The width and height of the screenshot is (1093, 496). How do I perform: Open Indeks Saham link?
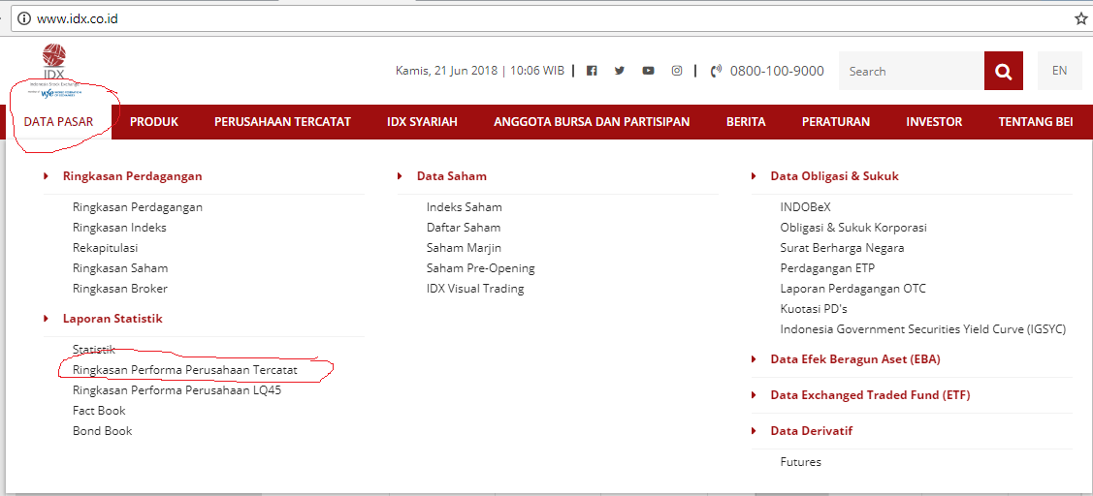465,207
